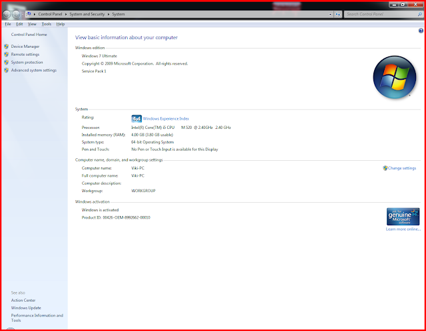This screenshot has width=426, height=331.
Task: Open the address bar history dropdown arrow
Action: (x=330, y=14)
